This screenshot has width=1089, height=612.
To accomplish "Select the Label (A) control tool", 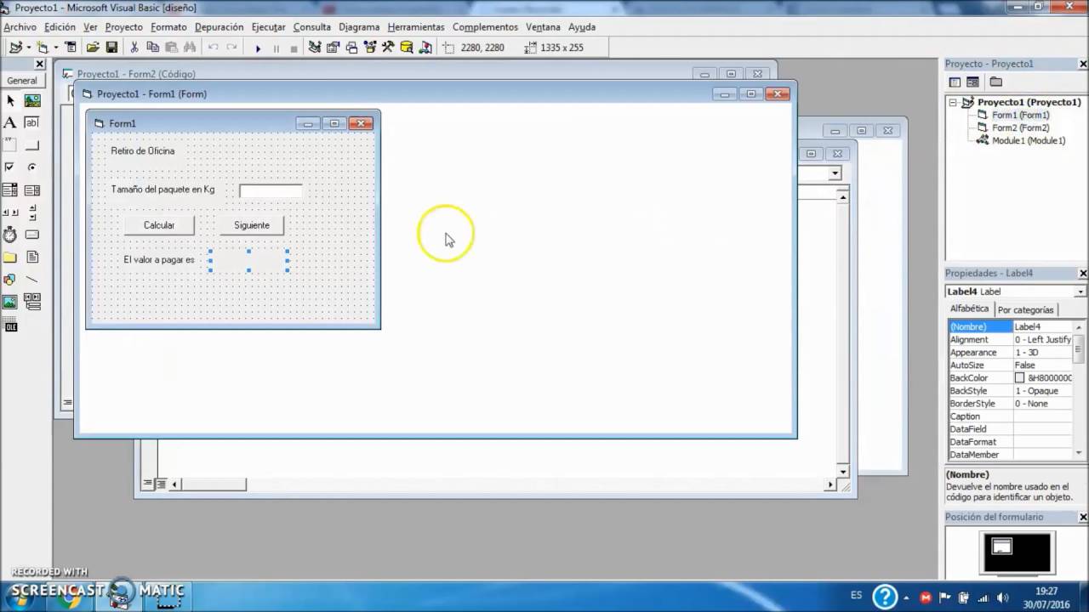I will pyautogui.click(x=10, y=122).
